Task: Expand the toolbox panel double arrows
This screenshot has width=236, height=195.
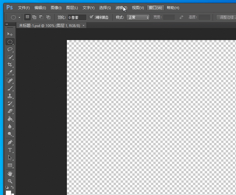Action: [x=7, y=24]
